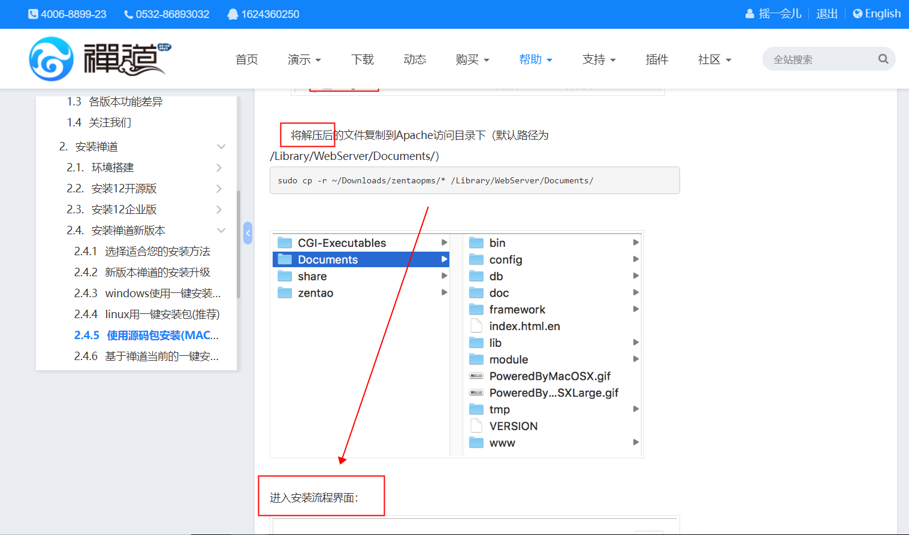Click the zentao folder icon
Image resolution: width=909 pixels, height=535 pixels.
click(x=285, y=293)
